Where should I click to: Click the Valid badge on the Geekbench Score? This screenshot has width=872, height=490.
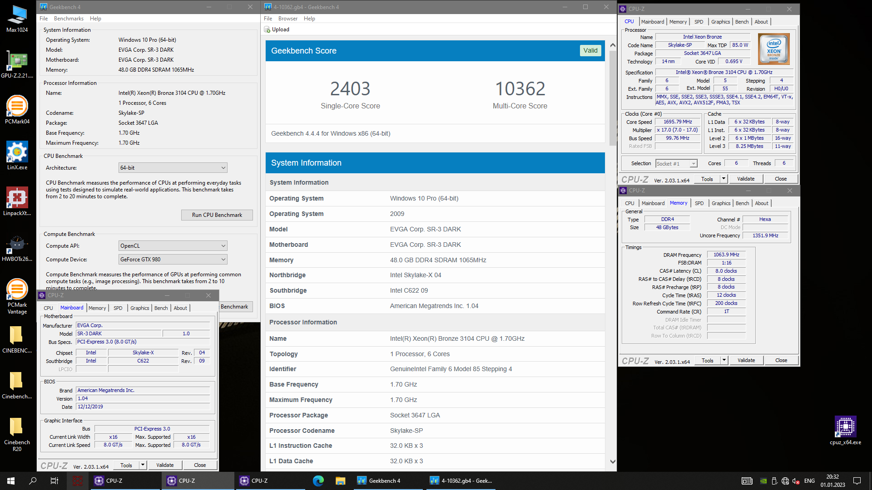[x=590, y=50]
